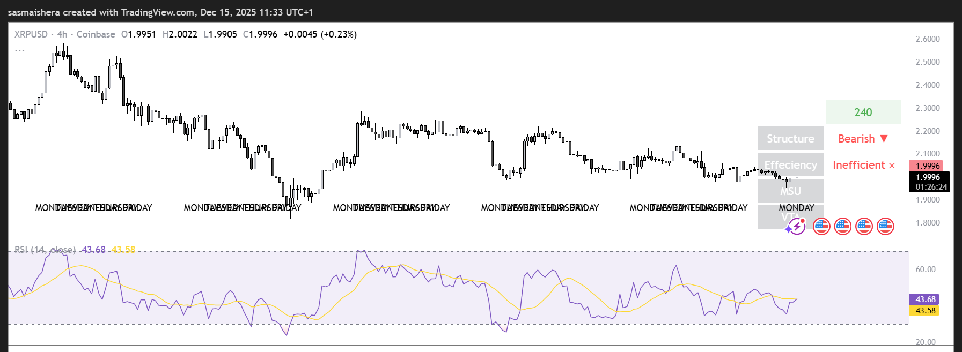Click the MSU table cell
This screenshot has height=352, width=962.
(x=790, y=191)
